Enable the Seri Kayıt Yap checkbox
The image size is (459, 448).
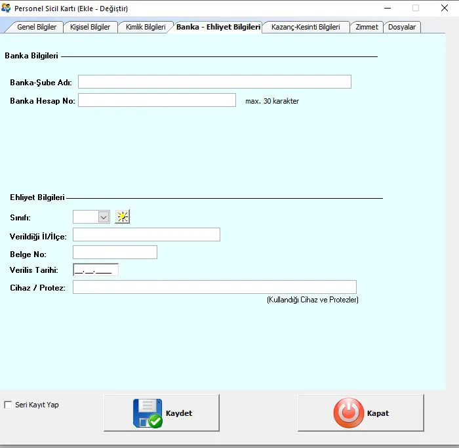click(9, 405)
